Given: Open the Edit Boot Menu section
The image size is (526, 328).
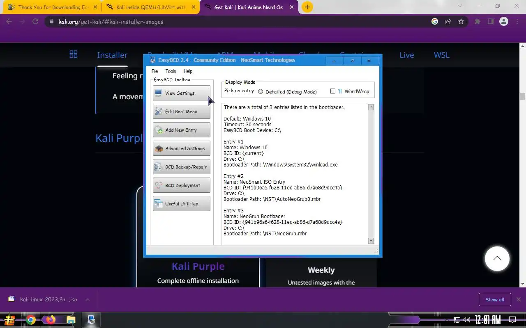Looking at the screenshot, I should [181, 112].
